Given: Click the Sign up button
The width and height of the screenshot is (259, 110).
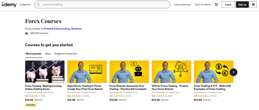Looking at the screenshot, I should (242, 5).
